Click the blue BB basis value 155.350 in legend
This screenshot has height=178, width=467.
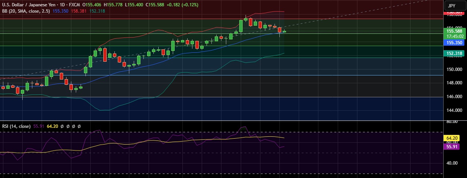pos(60,11)
